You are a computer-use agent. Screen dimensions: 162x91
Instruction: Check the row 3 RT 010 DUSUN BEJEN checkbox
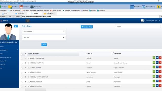tap(22, 68)
